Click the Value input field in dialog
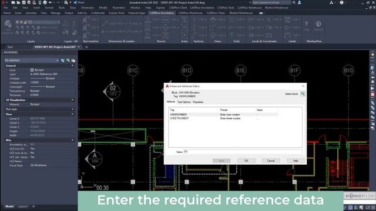376x211 pixels. pyautogui.click(x=243, y=152)
